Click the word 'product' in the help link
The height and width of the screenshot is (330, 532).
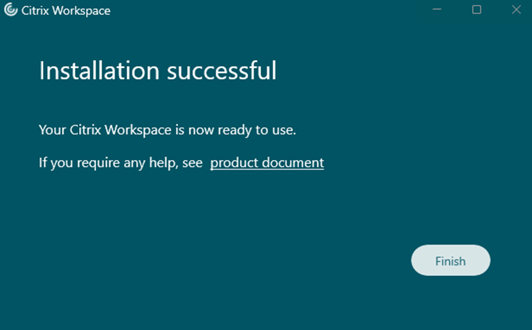[x=231, y=163]
